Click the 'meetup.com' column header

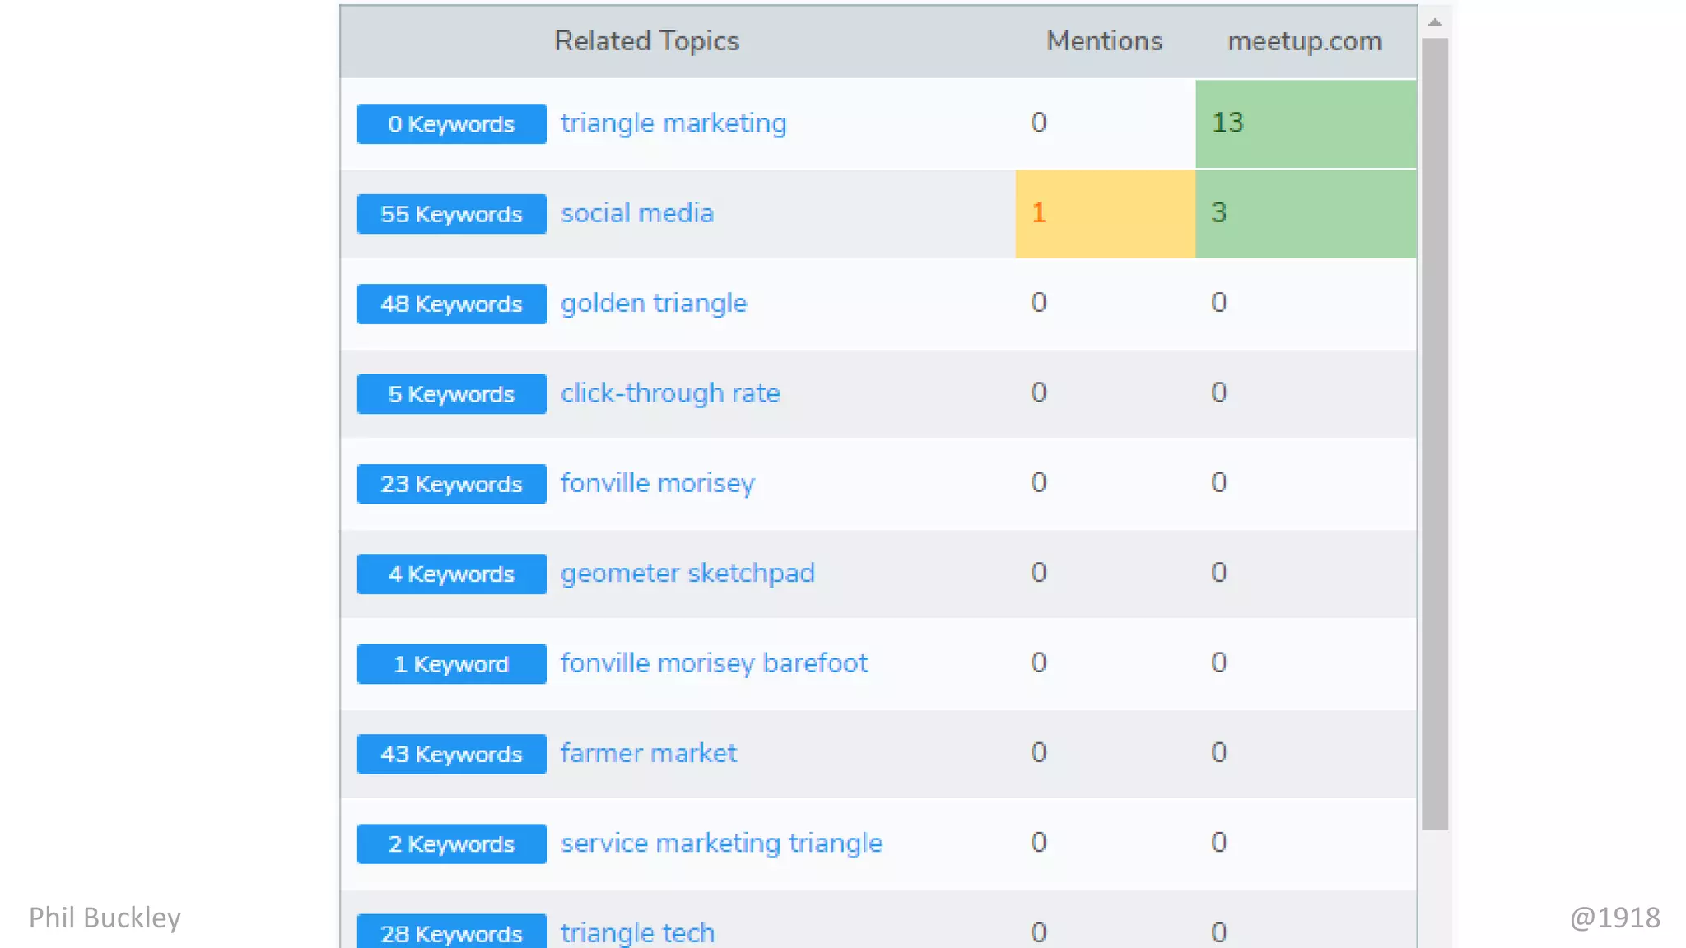(1305, 41)
